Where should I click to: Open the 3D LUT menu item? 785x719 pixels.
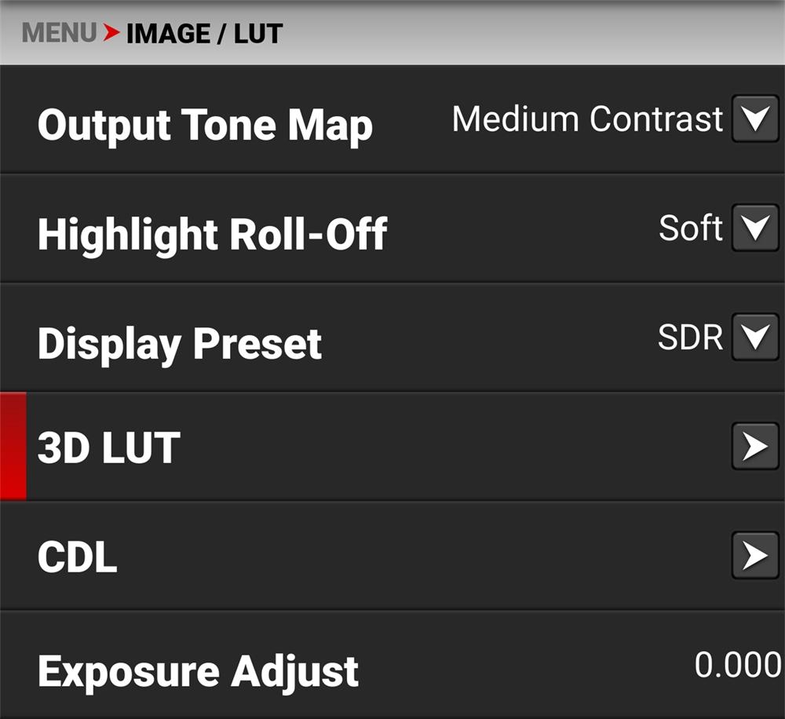pyautogui.click(x=109, y=447)
